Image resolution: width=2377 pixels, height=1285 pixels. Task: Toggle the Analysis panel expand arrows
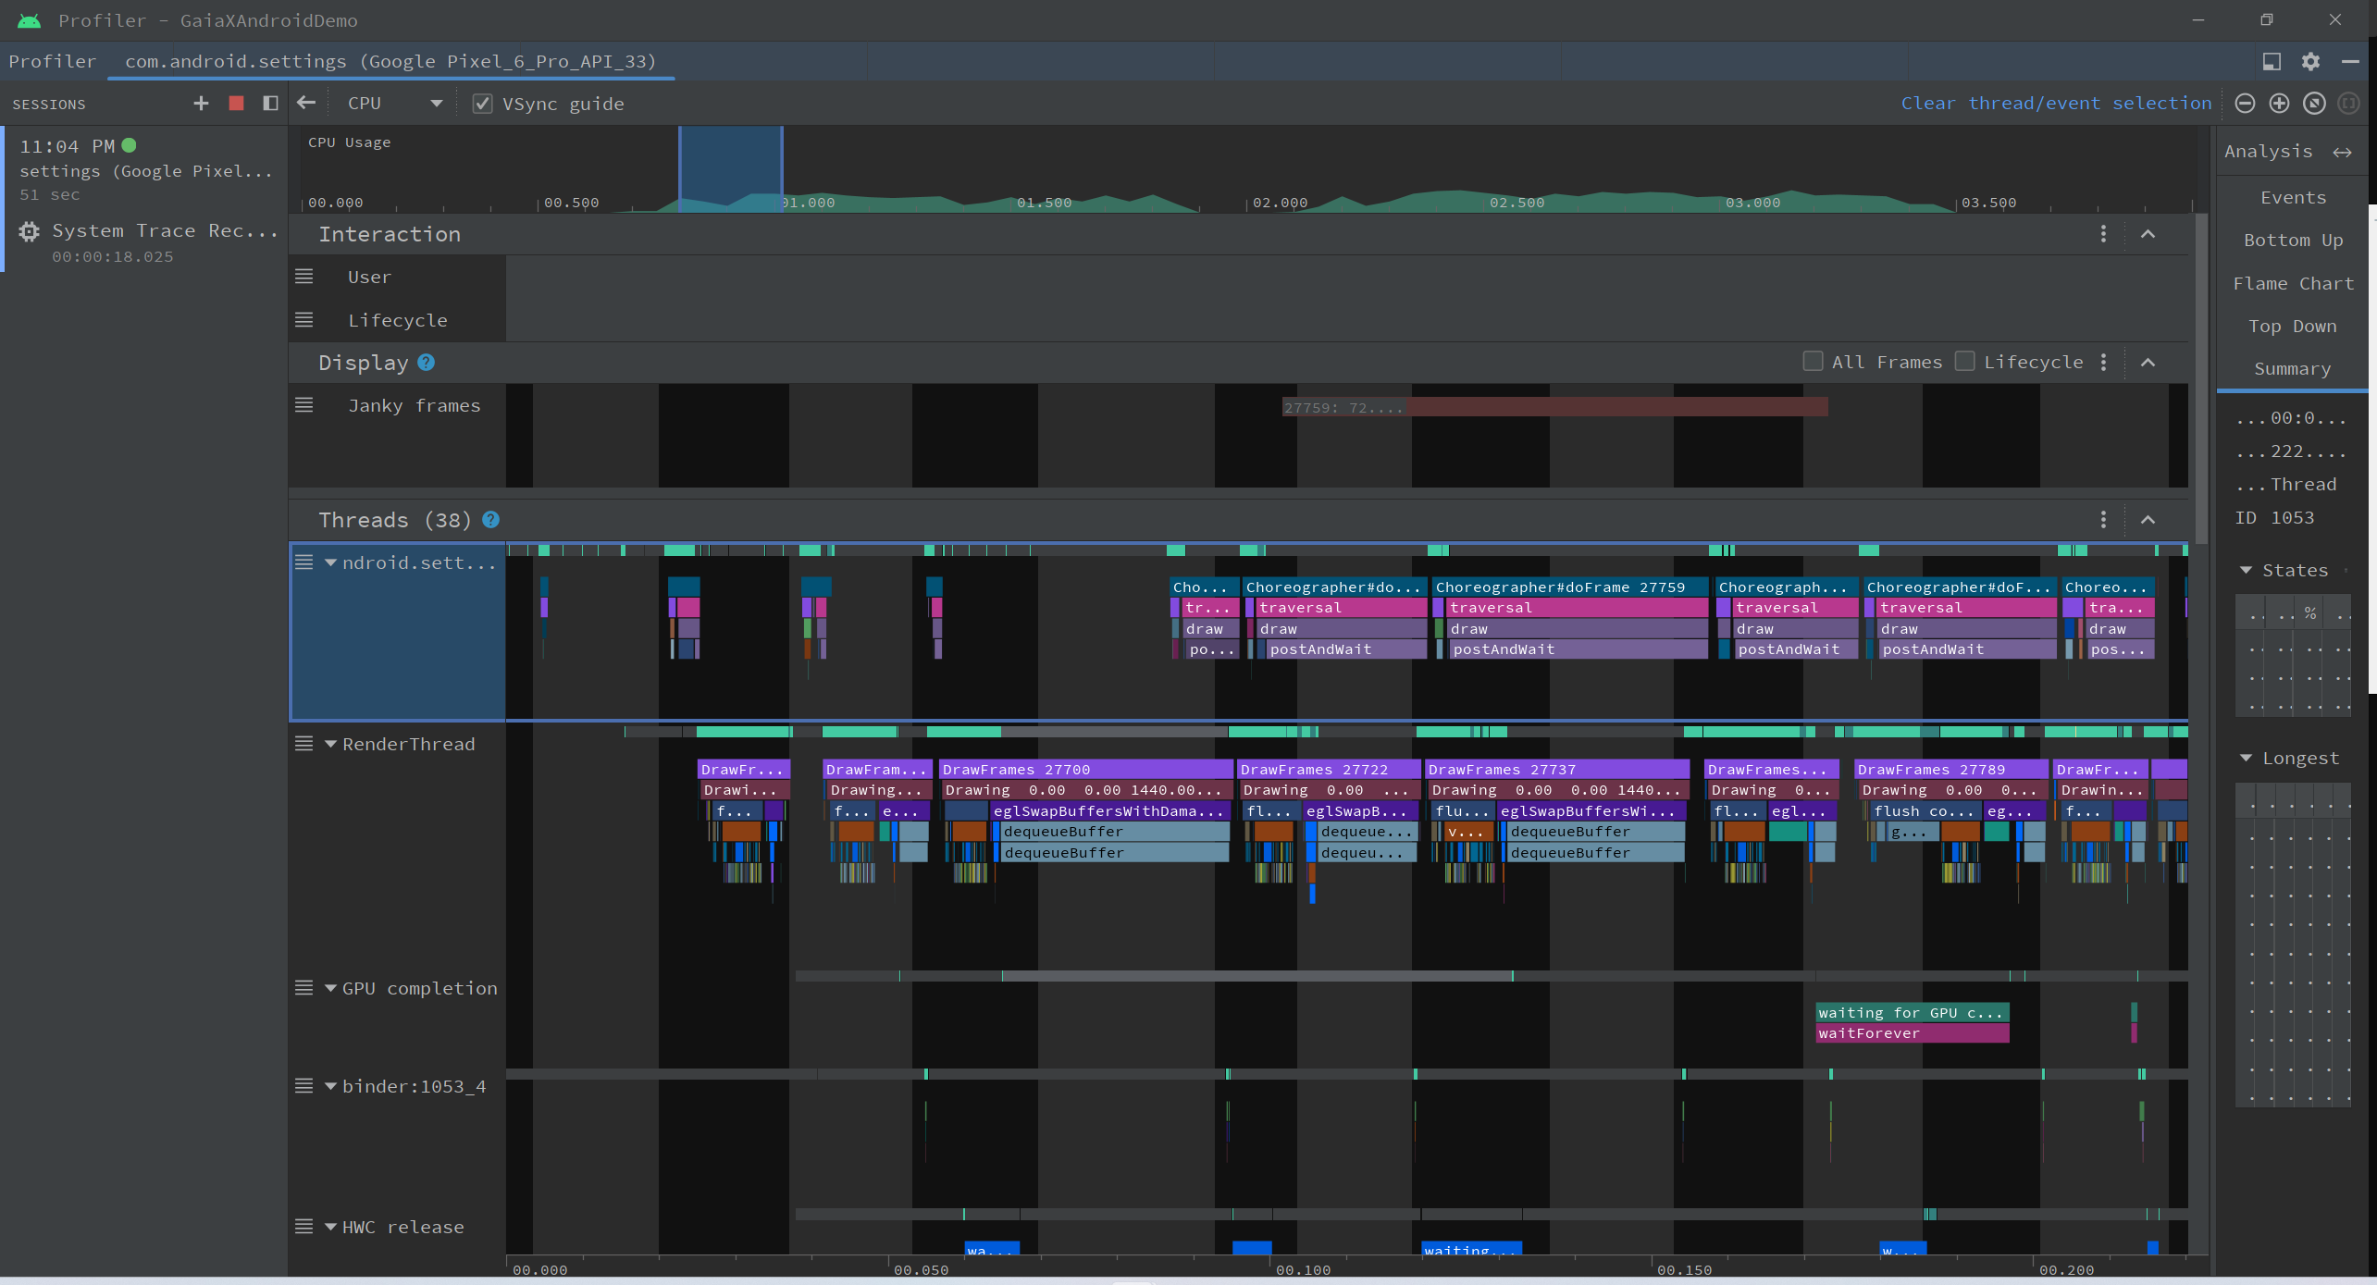click(2341, 152)
